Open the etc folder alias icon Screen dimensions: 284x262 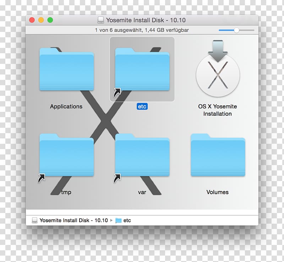pyautogui.click(x=142, y=69)
